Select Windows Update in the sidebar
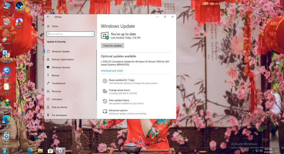This screenshot has width=284, height=154. tap(61, 51)
